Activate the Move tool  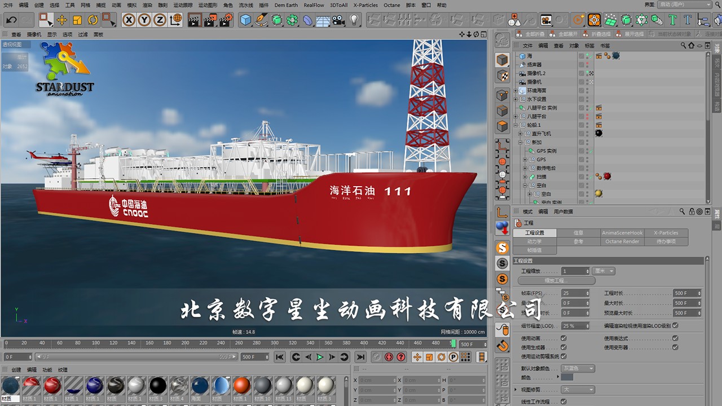click(62, 20)
